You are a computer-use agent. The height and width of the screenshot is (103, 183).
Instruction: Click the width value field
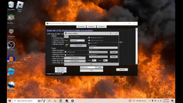(x=94, y=60)
